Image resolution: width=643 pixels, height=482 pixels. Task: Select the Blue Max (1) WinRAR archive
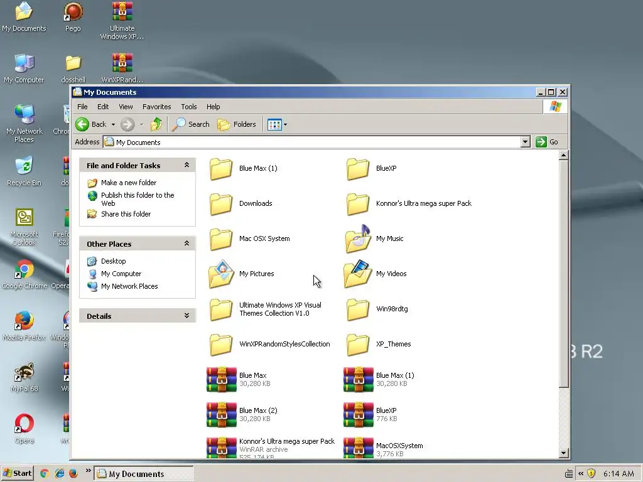click(x=358, y=380)
